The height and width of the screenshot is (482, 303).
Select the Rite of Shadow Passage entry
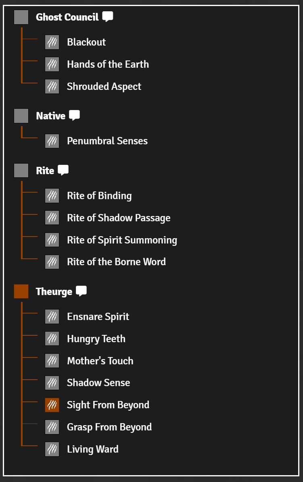119,218
